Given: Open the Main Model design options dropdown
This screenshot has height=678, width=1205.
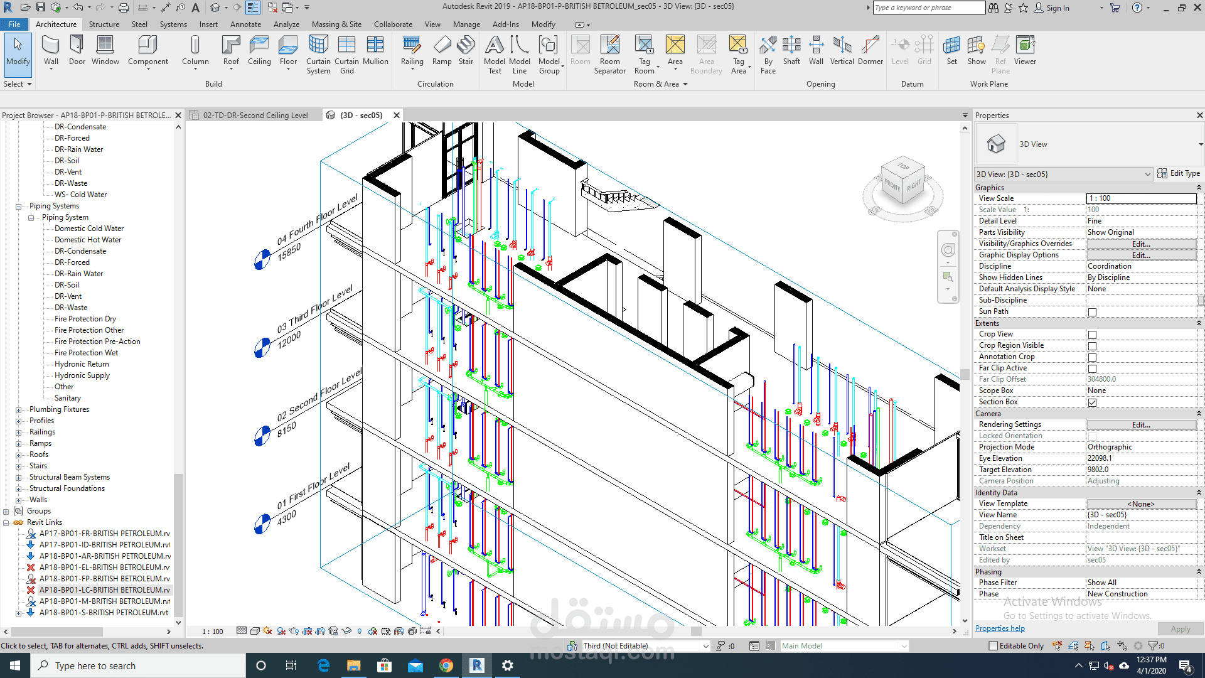Looking at the screenshot, I should pos(844,645).
